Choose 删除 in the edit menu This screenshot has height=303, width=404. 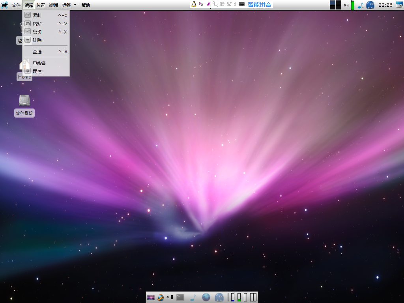coord(46,40)
